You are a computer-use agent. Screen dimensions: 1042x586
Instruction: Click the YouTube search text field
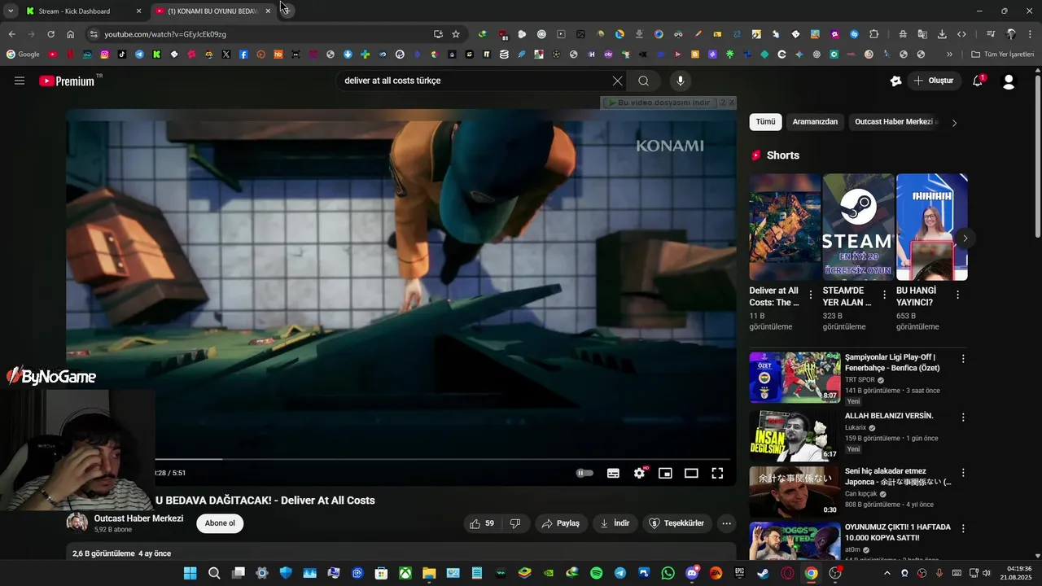pyautogui.click(x=475, y=81)
